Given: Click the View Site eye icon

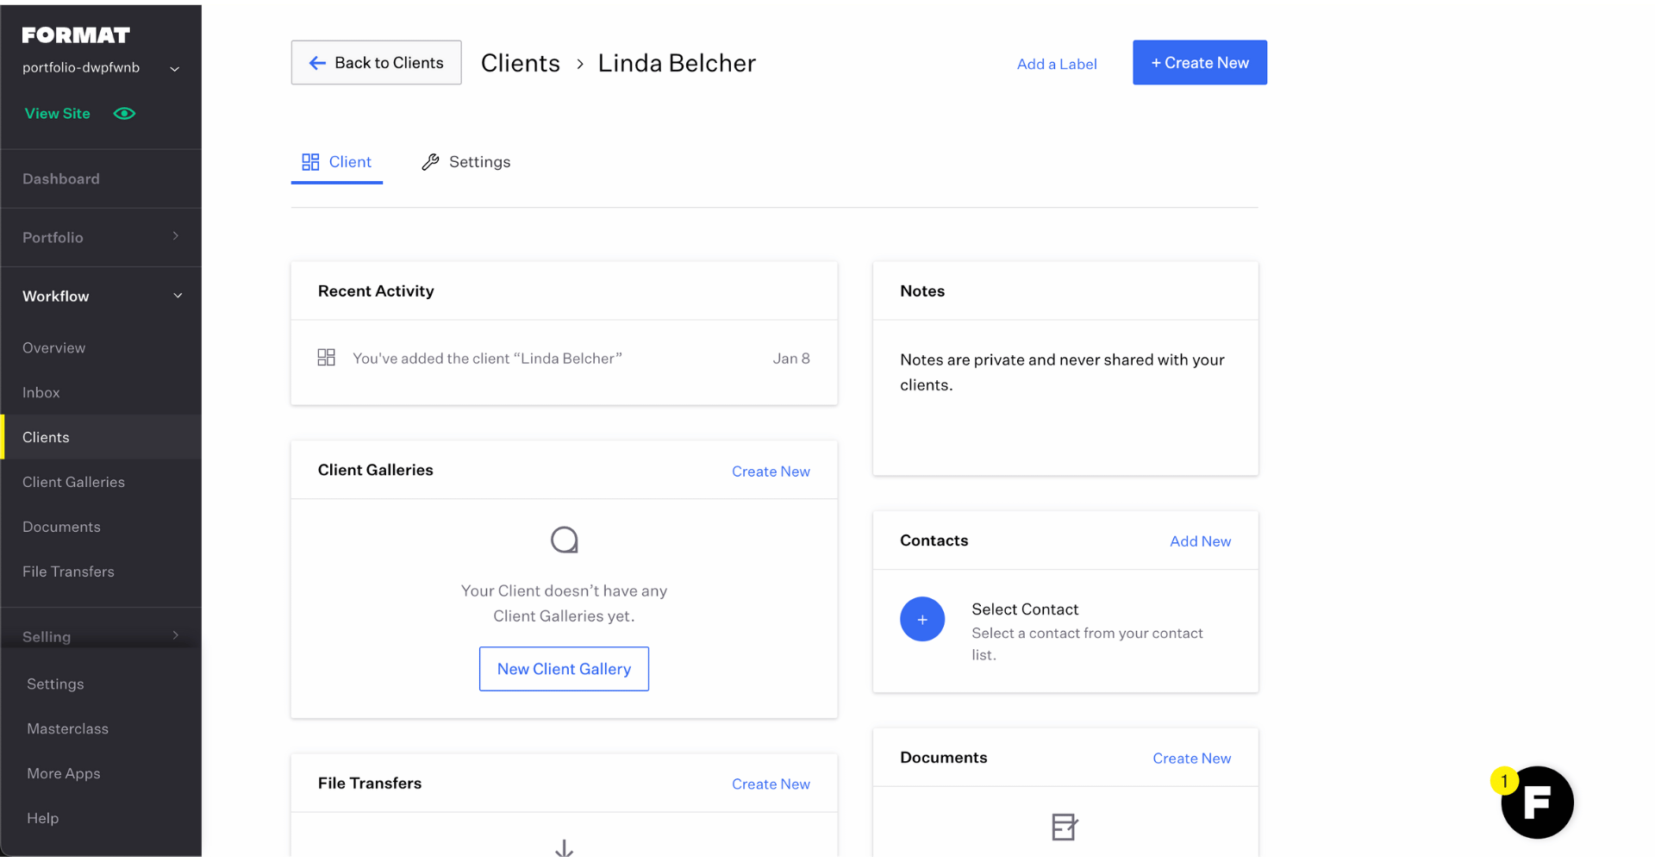Looking at the screenshot, I should 124,114.
